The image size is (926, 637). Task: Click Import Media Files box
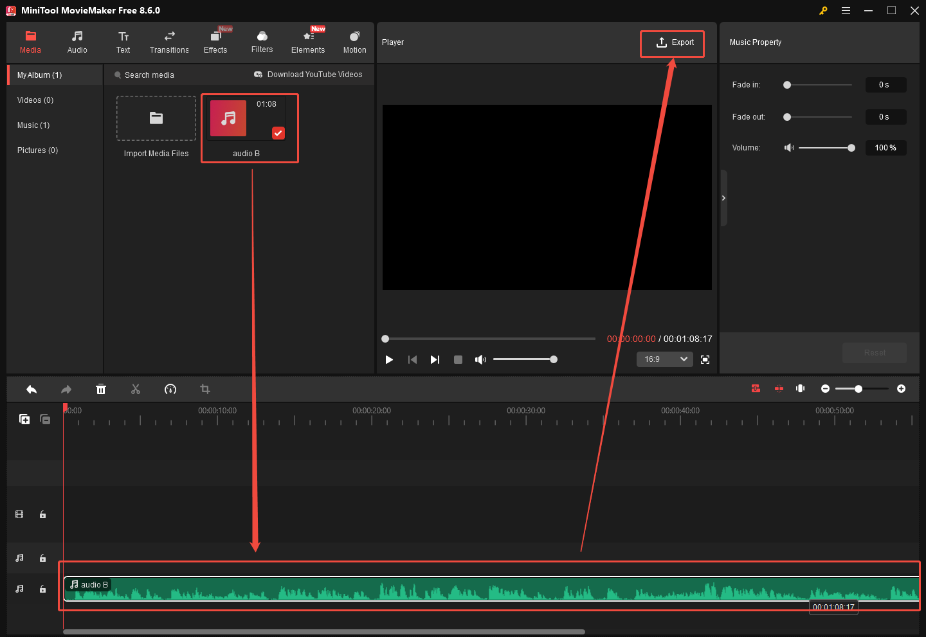click(156, 118)
